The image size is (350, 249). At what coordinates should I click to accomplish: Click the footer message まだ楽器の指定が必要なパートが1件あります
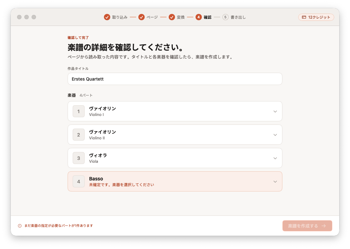coord(59,226)
